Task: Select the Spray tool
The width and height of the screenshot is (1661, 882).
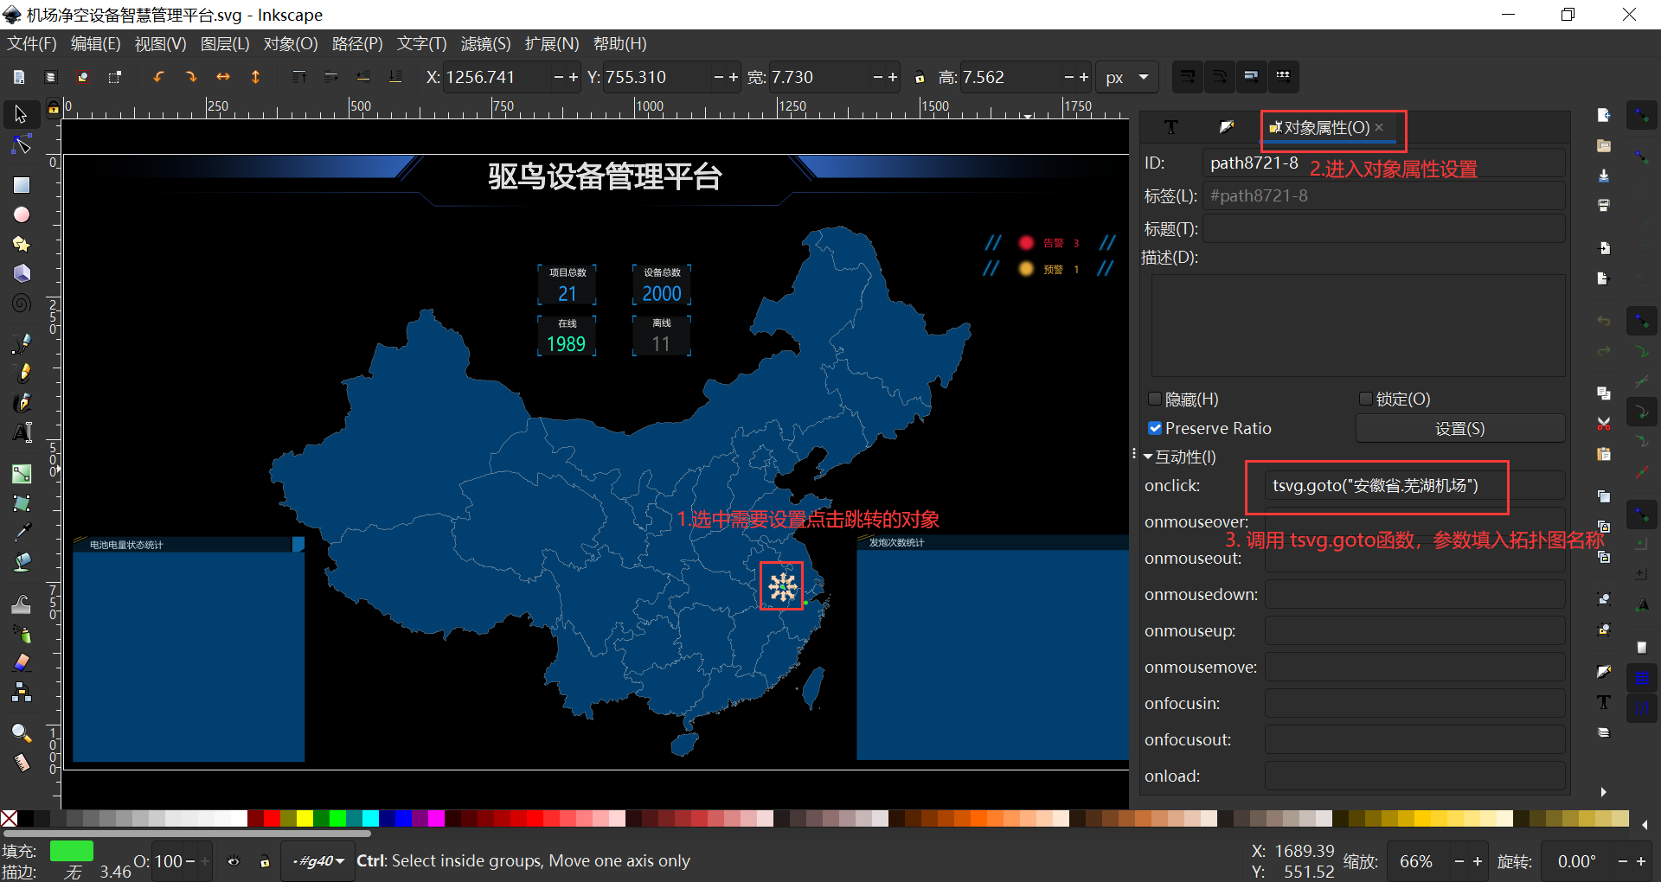Action: click(x=21, y=633)
